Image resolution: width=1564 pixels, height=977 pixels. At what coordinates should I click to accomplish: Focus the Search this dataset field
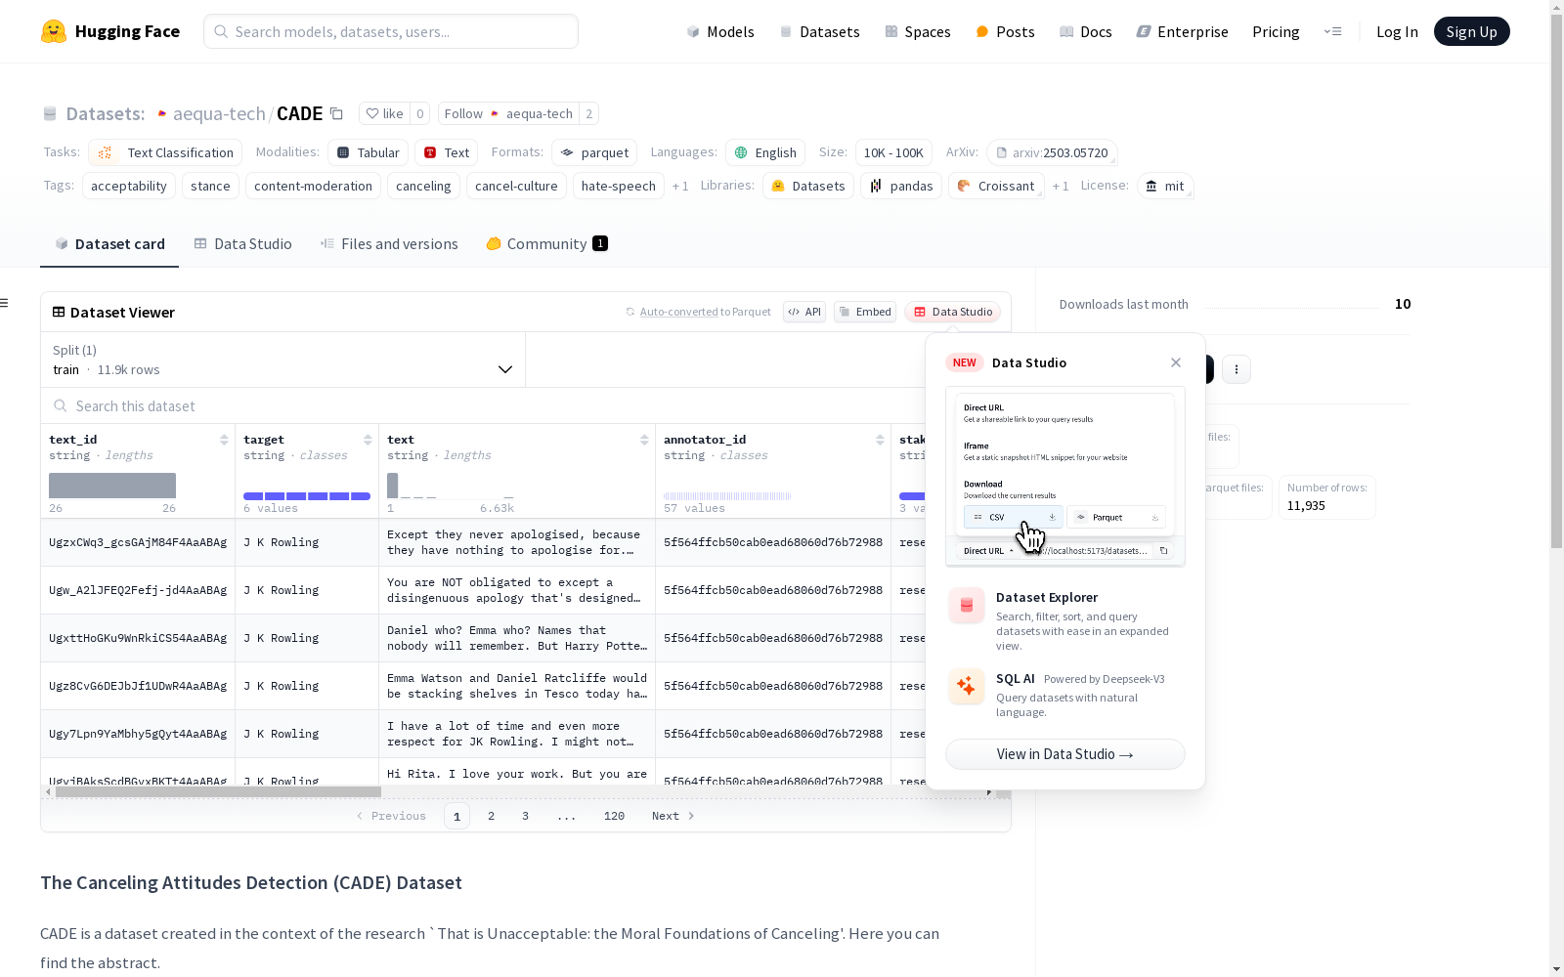coord(484,405)
